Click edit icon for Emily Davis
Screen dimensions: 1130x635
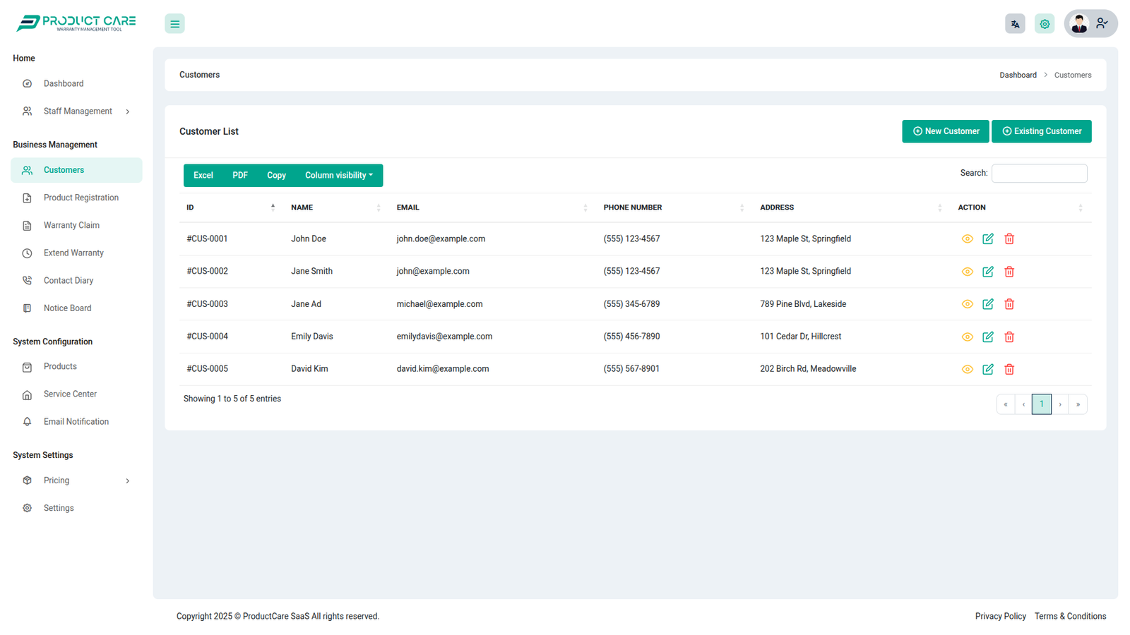(988, 337)
